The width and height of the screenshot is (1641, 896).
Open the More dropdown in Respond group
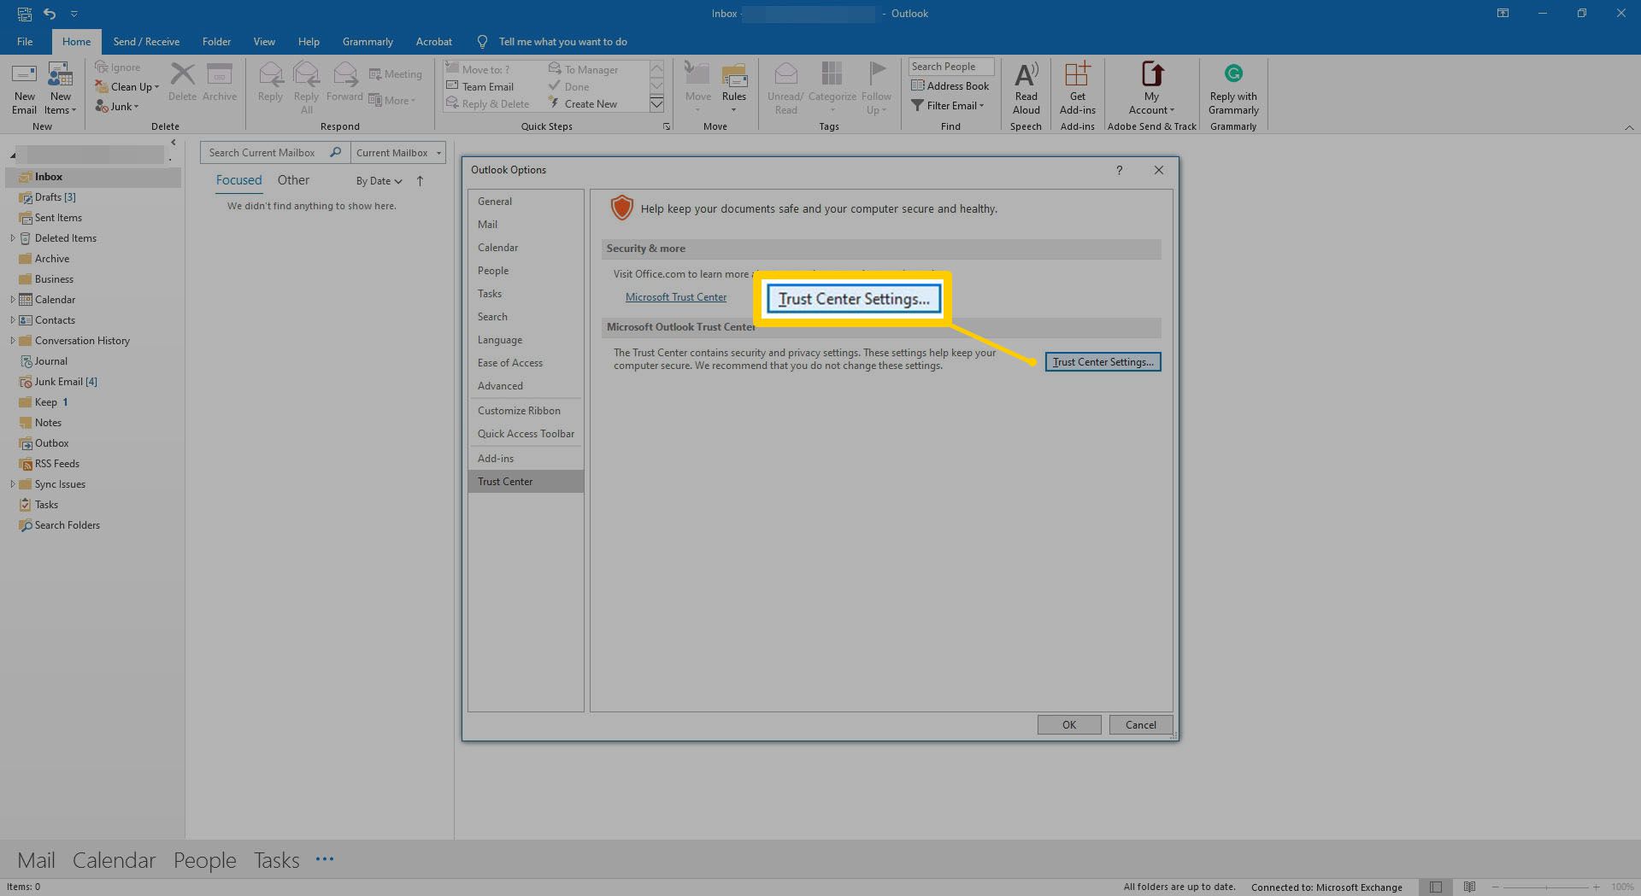[392, 100]
